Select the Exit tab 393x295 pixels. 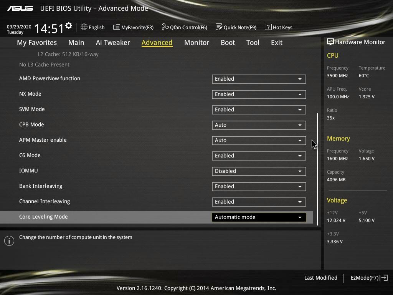coord(277,43)
